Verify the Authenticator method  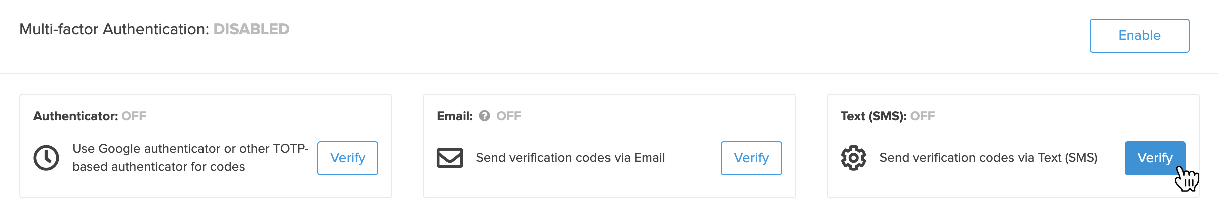pyautogui.click(x=348, y=158)
